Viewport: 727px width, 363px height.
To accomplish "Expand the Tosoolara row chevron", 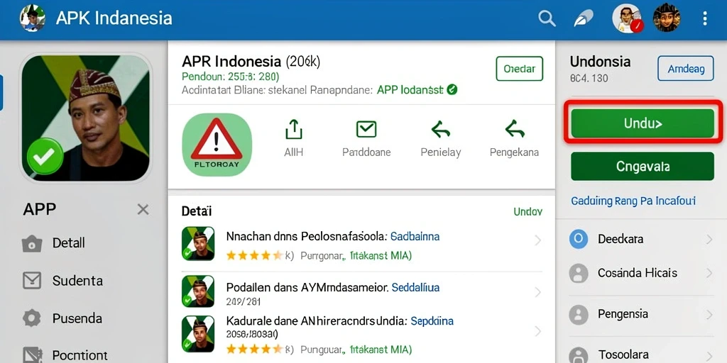I will [x=709, y=356].
